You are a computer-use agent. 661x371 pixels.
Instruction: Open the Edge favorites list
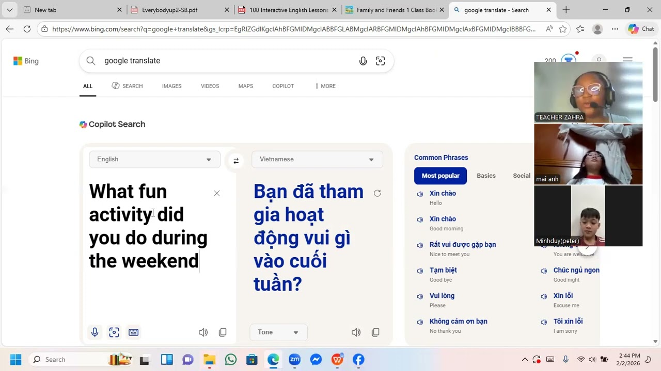pyautogui.click(x=580, y=29)
